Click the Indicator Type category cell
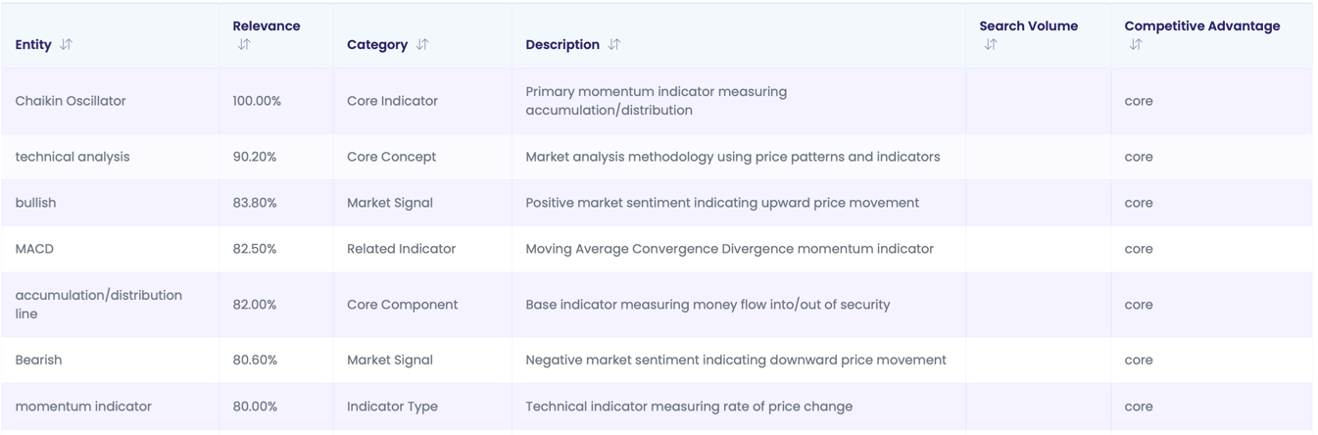 (392, 406)
